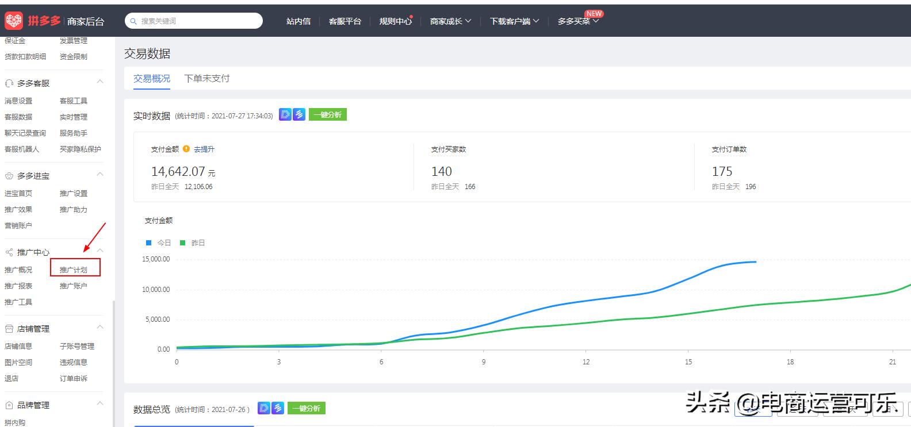The image size is (911, 427).
Task: Click the sidebar vertical scrollbar
Action: pyautogui.click(x=113, y=364)
